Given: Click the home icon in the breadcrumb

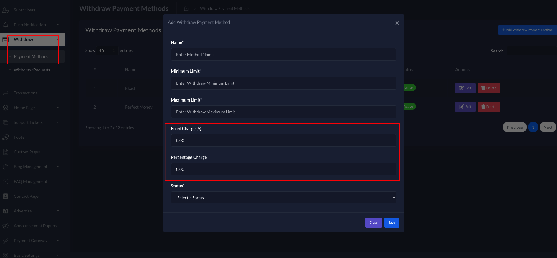Looking at the screenshot, I should click(187, 8).
